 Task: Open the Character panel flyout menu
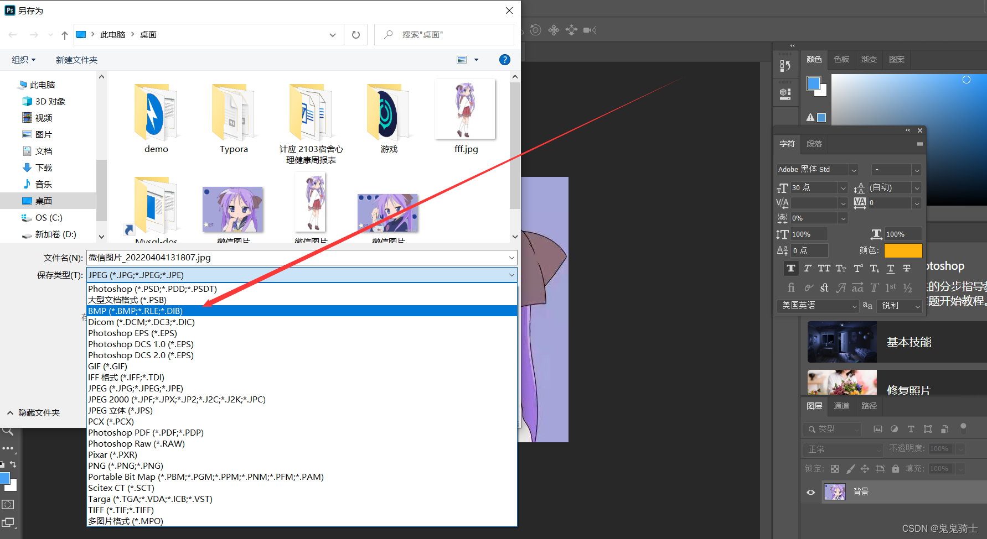pos(919,144)
